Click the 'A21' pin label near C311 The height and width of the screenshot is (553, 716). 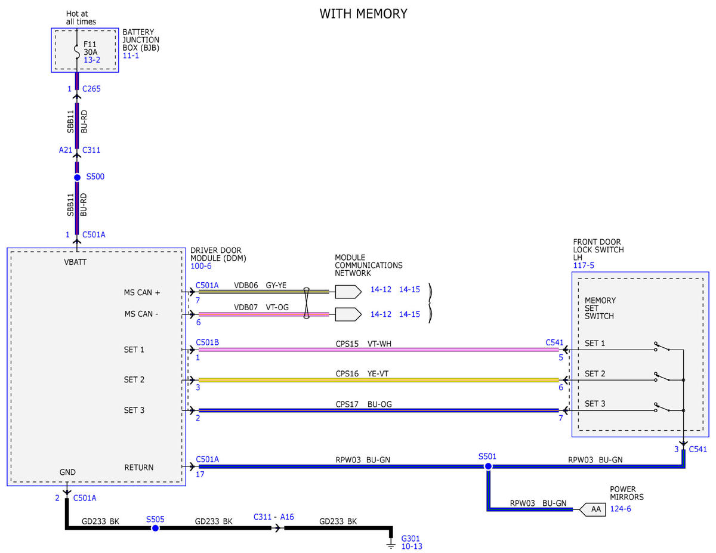pos(66,150)
